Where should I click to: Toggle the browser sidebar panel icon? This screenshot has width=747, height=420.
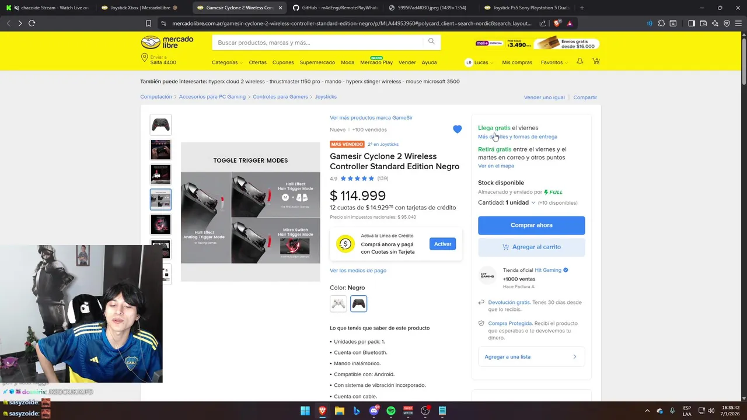click(x=691, y=23)
